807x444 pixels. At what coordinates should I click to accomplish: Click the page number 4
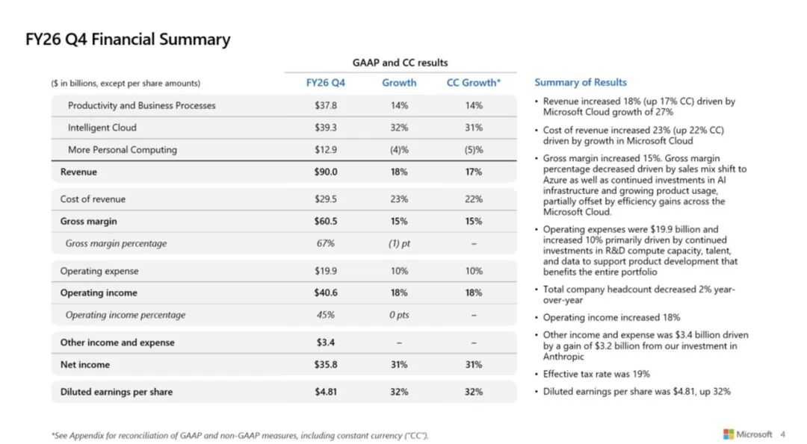pos(783,434)
